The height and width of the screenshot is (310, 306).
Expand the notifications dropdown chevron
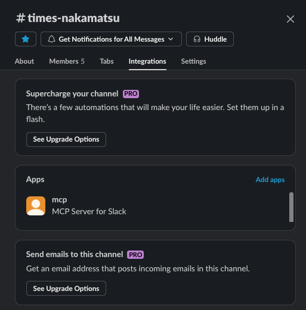(x=171, y=39)
